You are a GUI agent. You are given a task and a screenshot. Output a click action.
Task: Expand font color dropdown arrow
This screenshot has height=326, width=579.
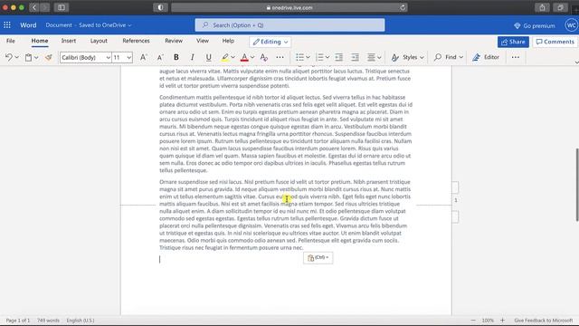click(x=252, y=57)
